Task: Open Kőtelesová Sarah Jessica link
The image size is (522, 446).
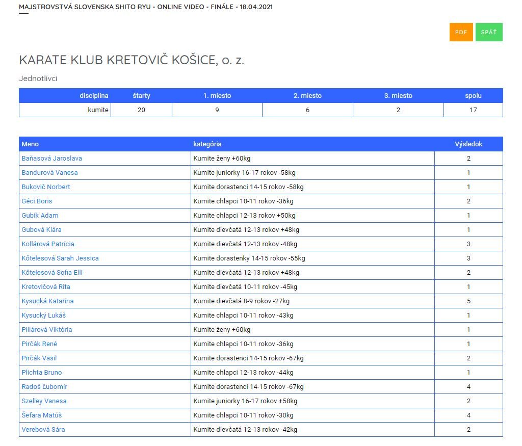Action: (60, 258)
